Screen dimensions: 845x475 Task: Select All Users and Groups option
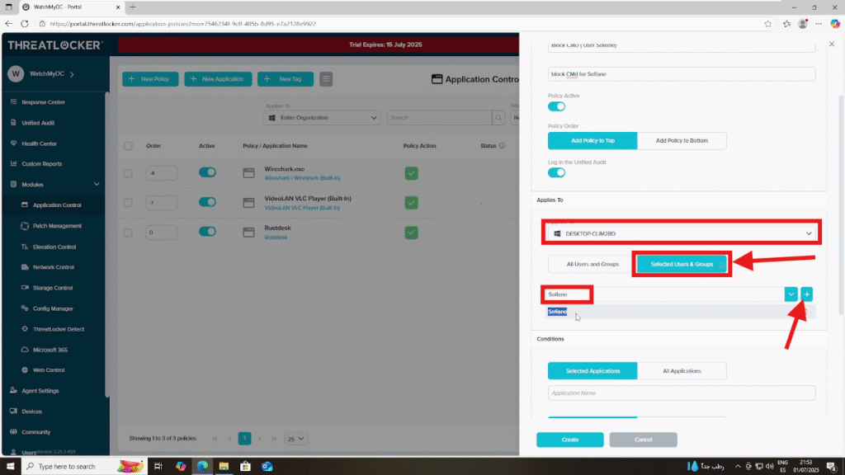pyautogui.click(x=592, y=264)
